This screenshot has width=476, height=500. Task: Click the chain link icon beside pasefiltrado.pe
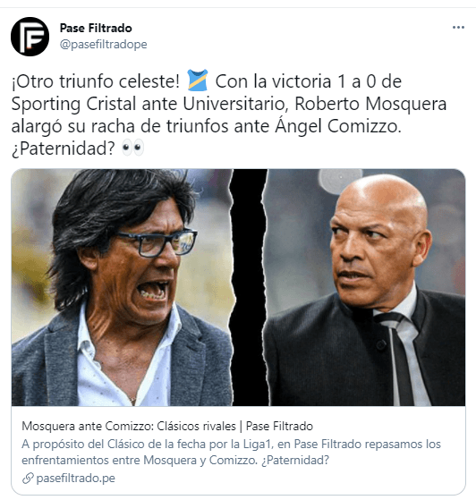tap(28, 479)
